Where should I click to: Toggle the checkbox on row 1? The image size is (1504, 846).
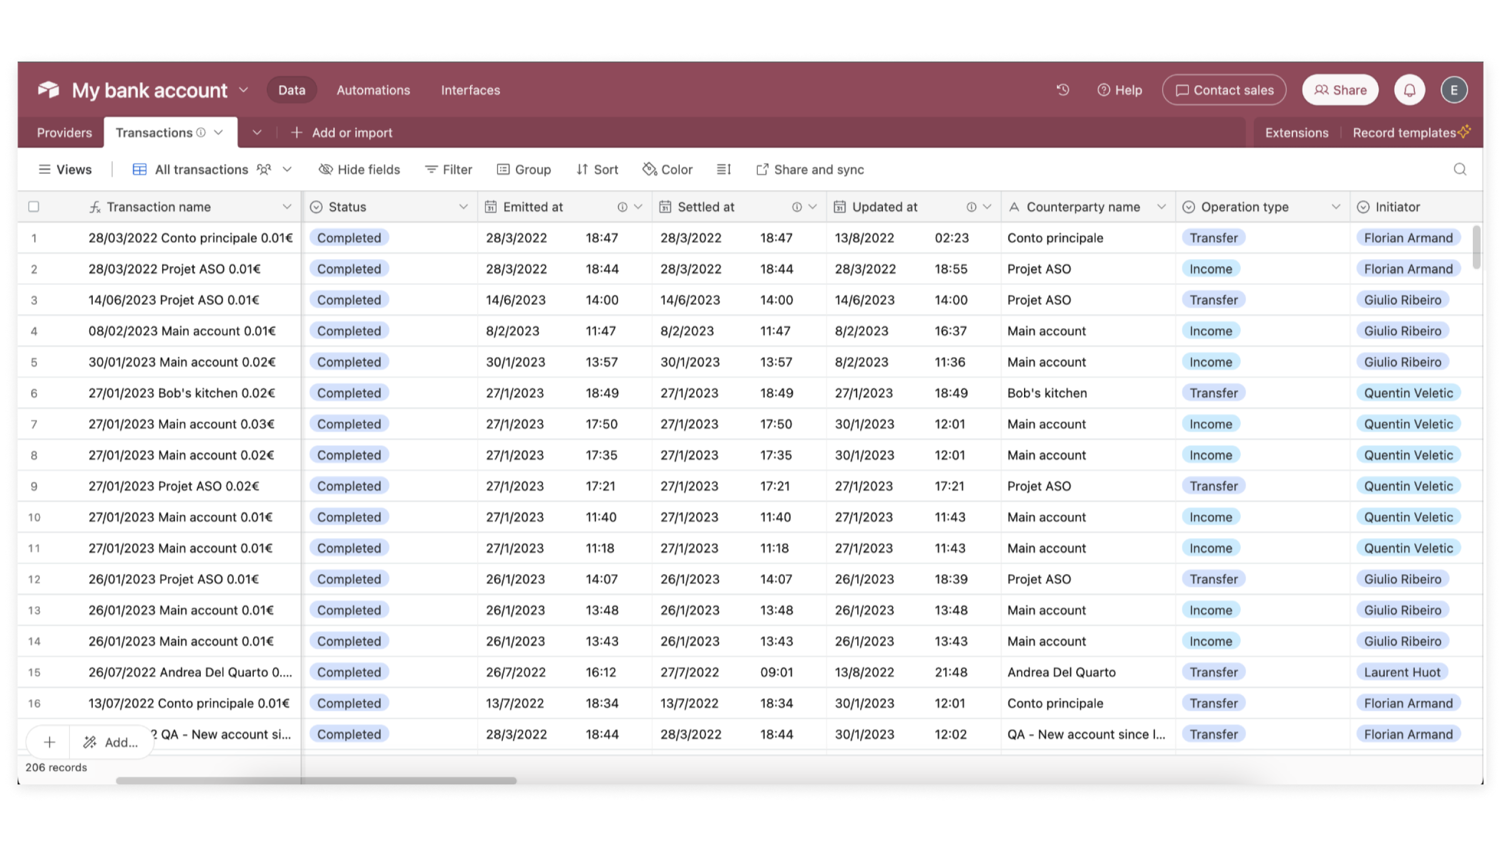click(x=33, y=237)
